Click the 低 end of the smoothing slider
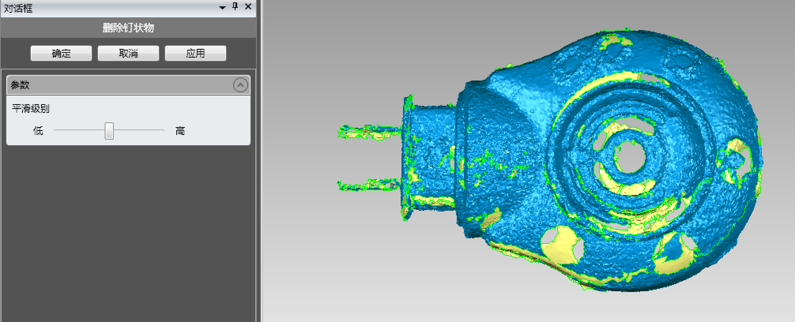 coord(39,131)
